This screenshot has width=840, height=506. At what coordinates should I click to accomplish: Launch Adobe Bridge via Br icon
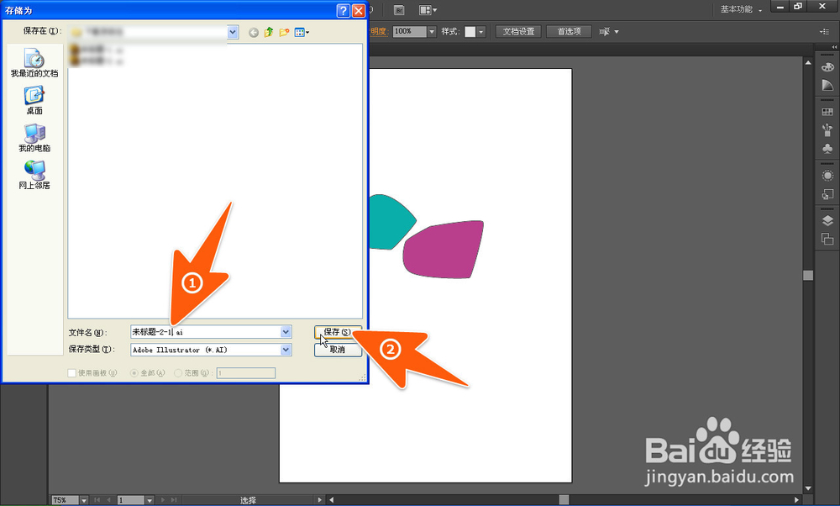pos(399,9)
